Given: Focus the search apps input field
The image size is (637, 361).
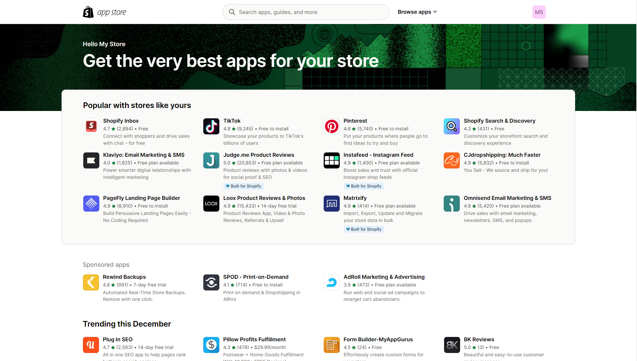Looking at the screenshot, I should (306, 12).
